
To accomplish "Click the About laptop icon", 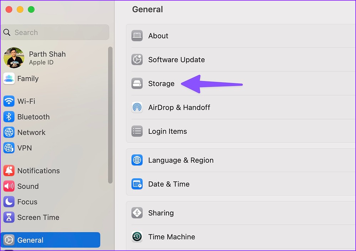I will [137, 36].
